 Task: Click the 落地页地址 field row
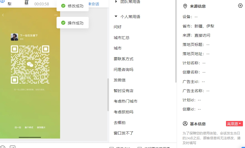196,54
